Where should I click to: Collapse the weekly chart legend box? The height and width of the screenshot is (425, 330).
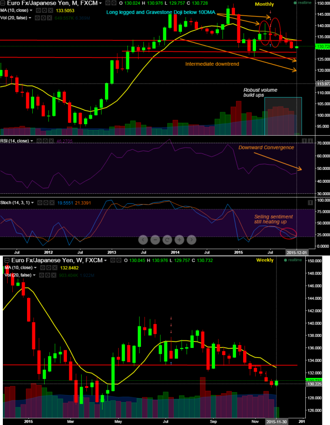[7, 260]
